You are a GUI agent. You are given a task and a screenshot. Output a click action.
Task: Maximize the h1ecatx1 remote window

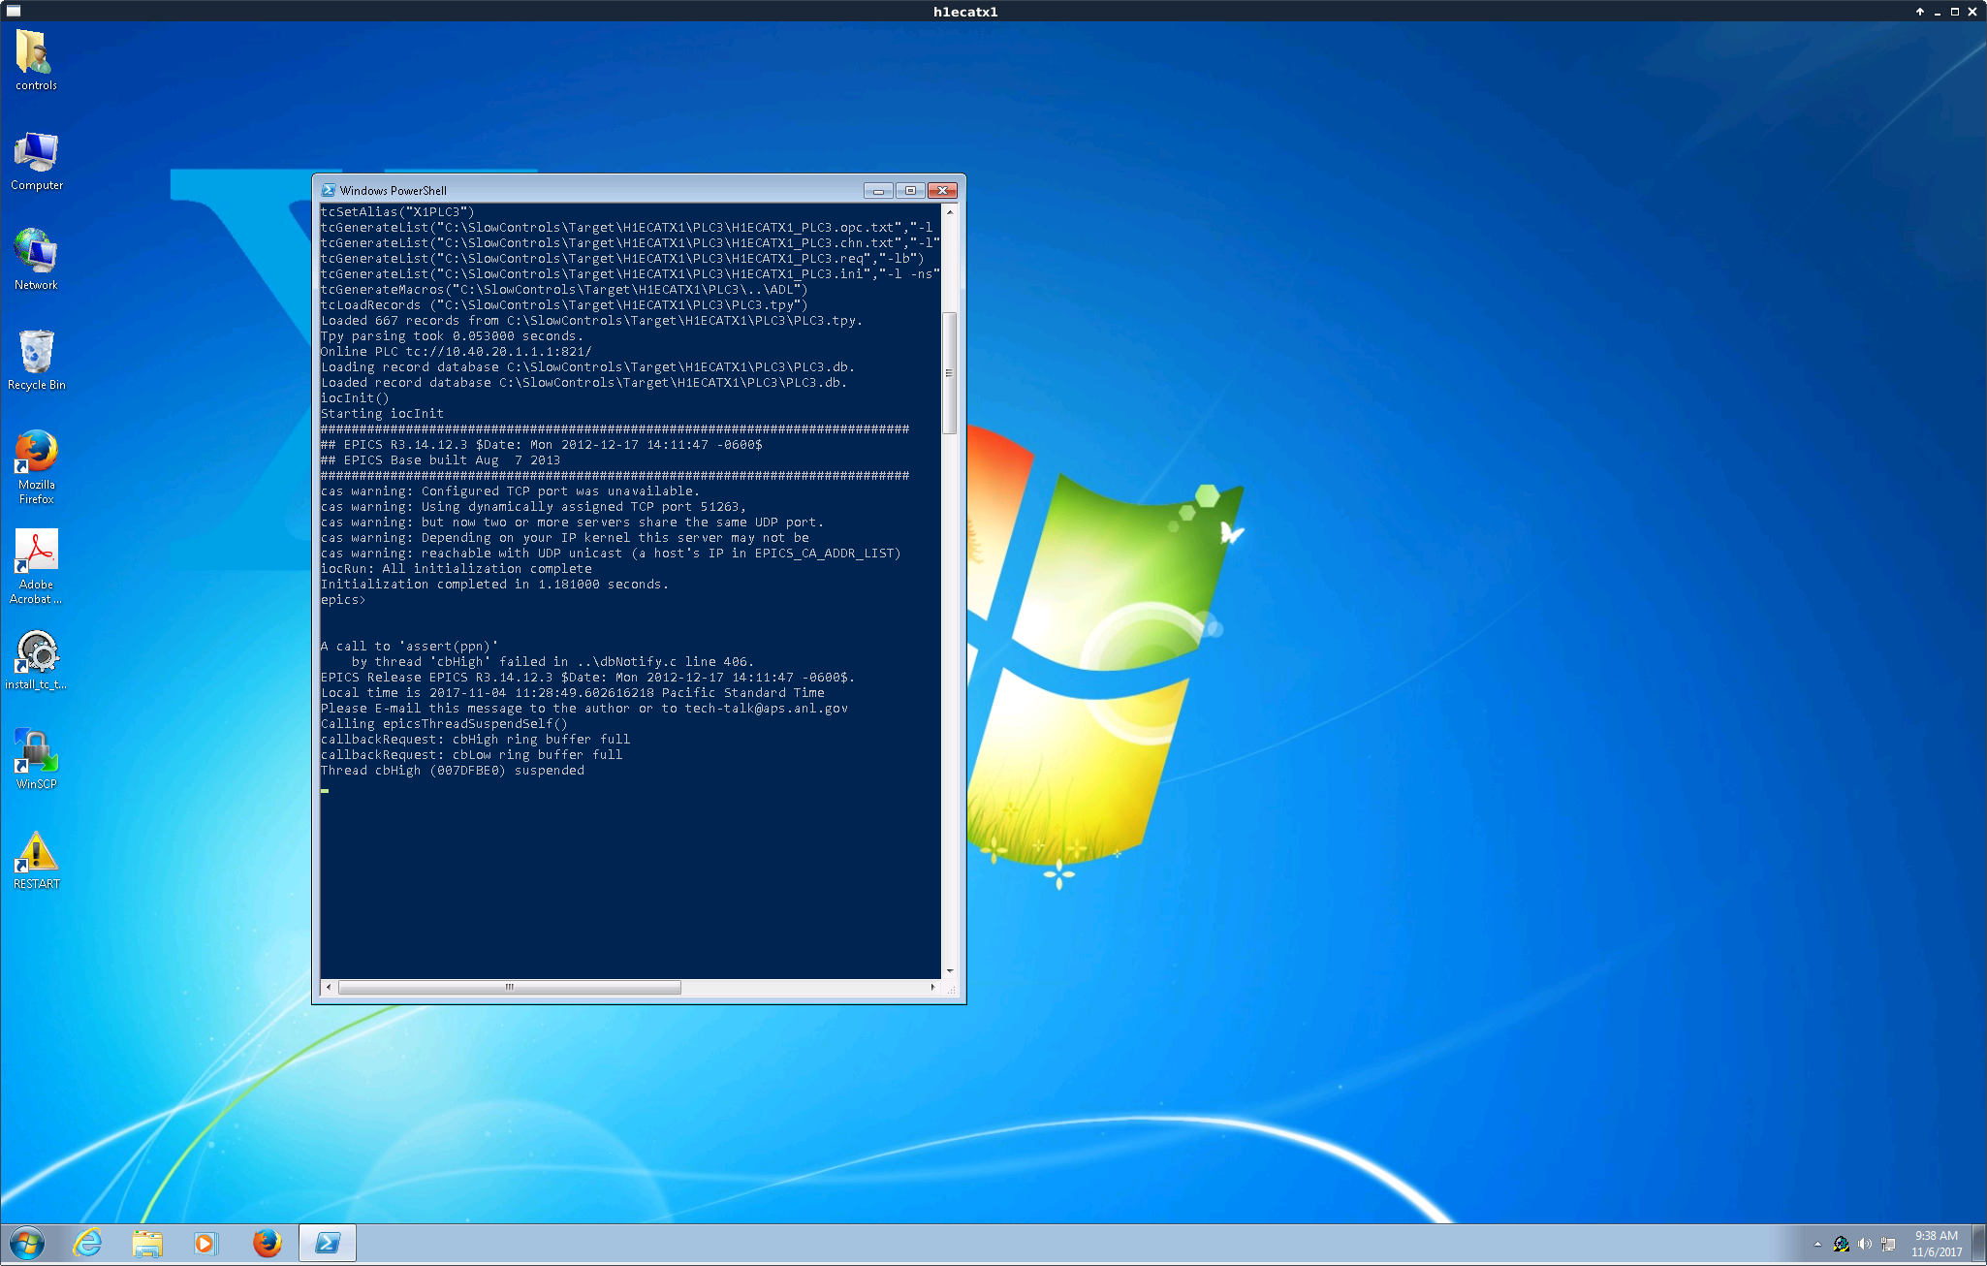pos(1954,12)
